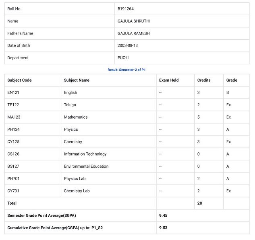Image resolution: width=255 pixels, height=240 pixels.
Task: Click the department value PUC-II
Action: [123, 58]
